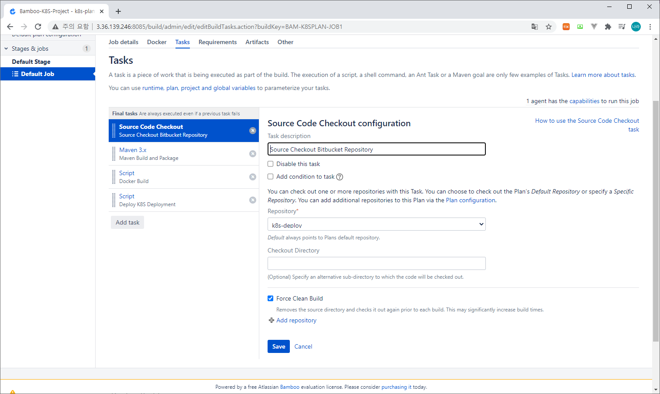The width and height of the screenshot is (660, 394).
Task: Open How to use Source Code Checkout task
Action: (587, 125)
